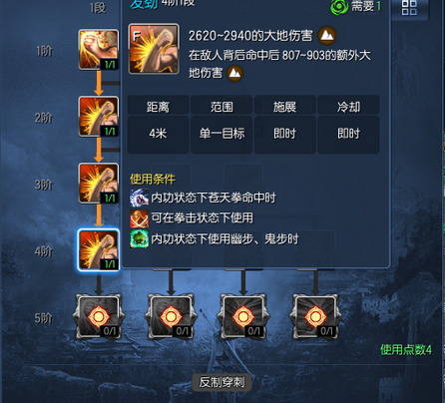Unlock third locked tier 5 skill node
The image size is (445, 403).
click(x=243, y=316)
